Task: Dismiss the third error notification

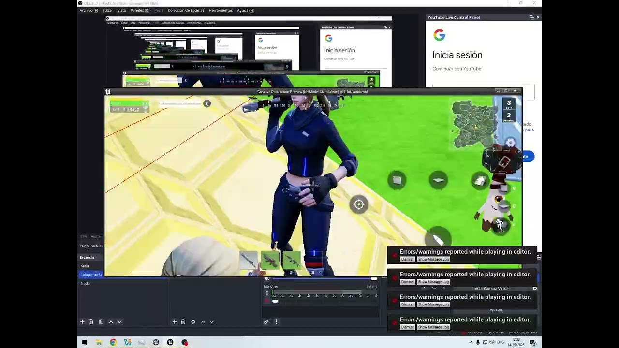Action: coord(407,304)
